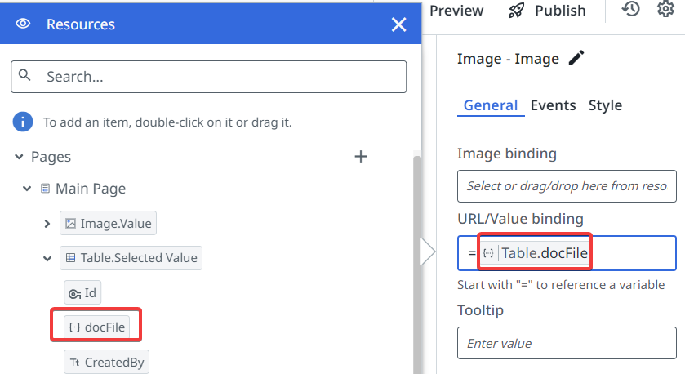
Task: Click the eye icon in Resources header
Action: tap(24, 24)
